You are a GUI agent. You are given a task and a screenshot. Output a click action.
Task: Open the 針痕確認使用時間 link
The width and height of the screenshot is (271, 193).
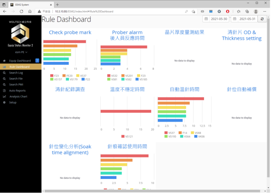coord(127,146)
